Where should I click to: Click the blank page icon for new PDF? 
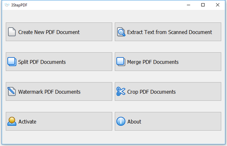pyautogui.click(x=12, y=32)
